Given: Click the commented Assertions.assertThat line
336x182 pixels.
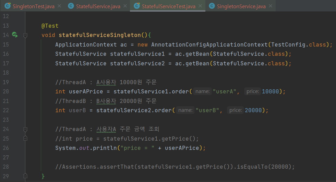Looking at the screenshot, I should (x=175, y=167).
